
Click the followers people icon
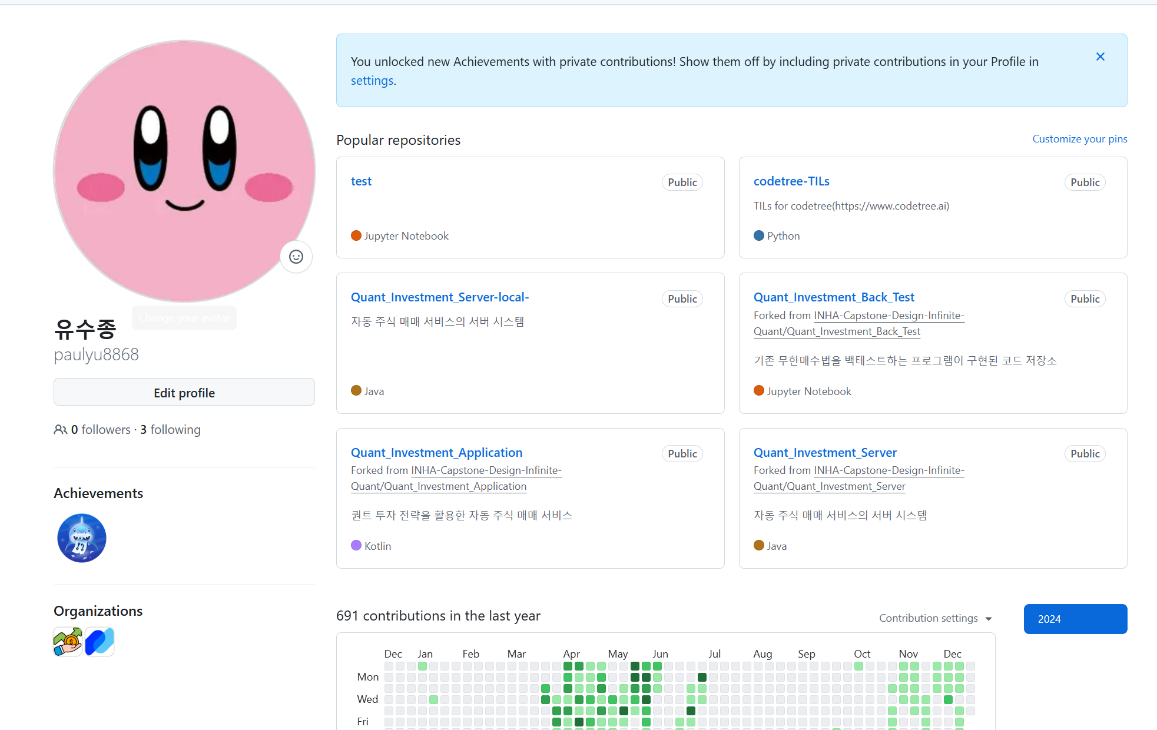[60, 430]
